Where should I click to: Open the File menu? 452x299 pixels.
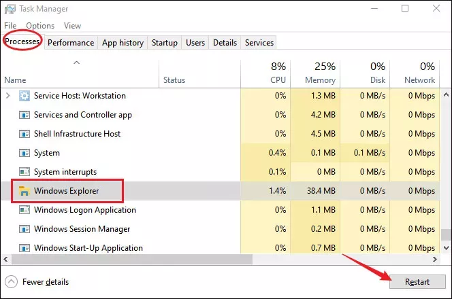click(10, 26)
